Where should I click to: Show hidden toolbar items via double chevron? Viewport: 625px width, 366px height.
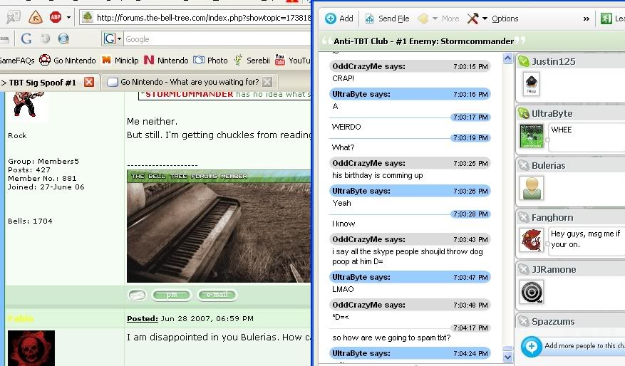pyautogui.click(x=587, y=19)
